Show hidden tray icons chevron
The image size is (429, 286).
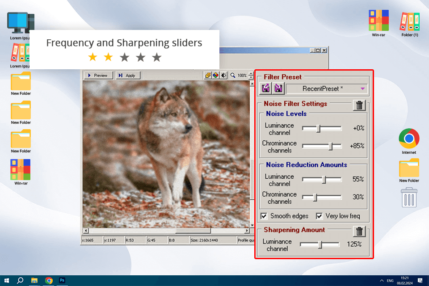click(x=381, y=281)
